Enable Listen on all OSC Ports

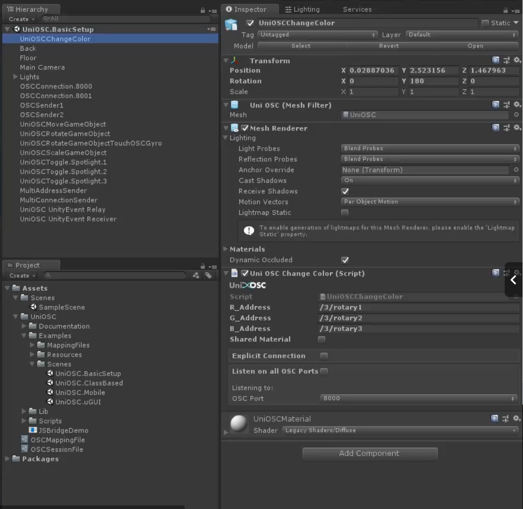point(324,371)
